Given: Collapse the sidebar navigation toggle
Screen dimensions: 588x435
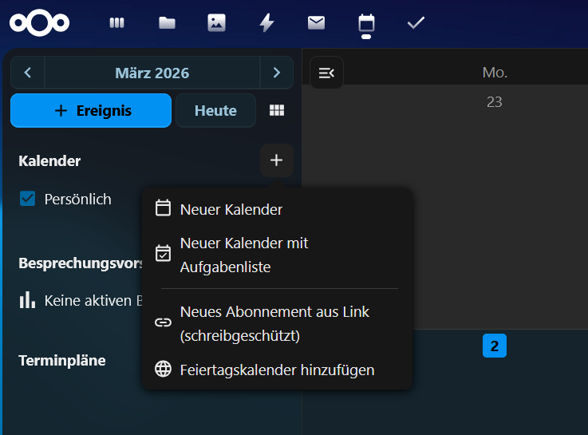Looking at the screenshot, I should tap(326, 73).
